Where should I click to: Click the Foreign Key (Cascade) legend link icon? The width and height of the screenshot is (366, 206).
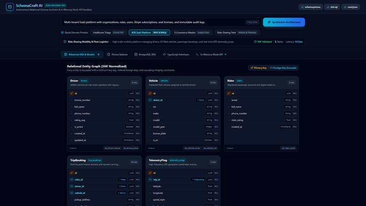271,68
